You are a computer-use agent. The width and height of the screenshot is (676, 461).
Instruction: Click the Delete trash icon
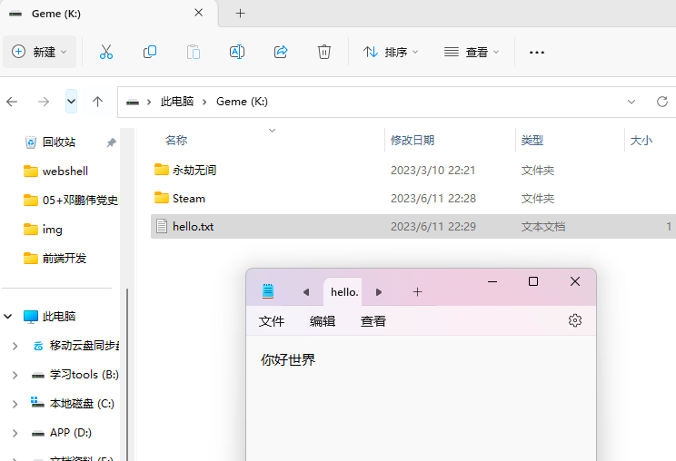(324, 53)
